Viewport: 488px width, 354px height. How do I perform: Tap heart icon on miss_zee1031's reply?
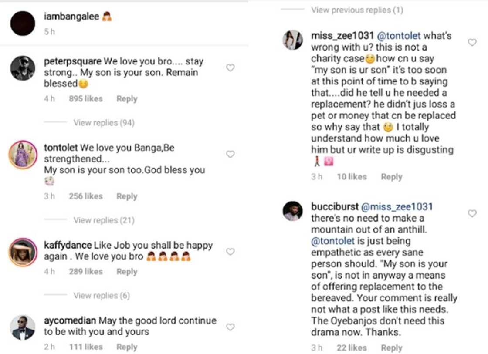click(x=472, y=42)
